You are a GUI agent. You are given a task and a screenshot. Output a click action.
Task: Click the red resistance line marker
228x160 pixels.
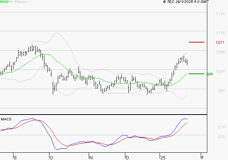click(x=196, y=42)
